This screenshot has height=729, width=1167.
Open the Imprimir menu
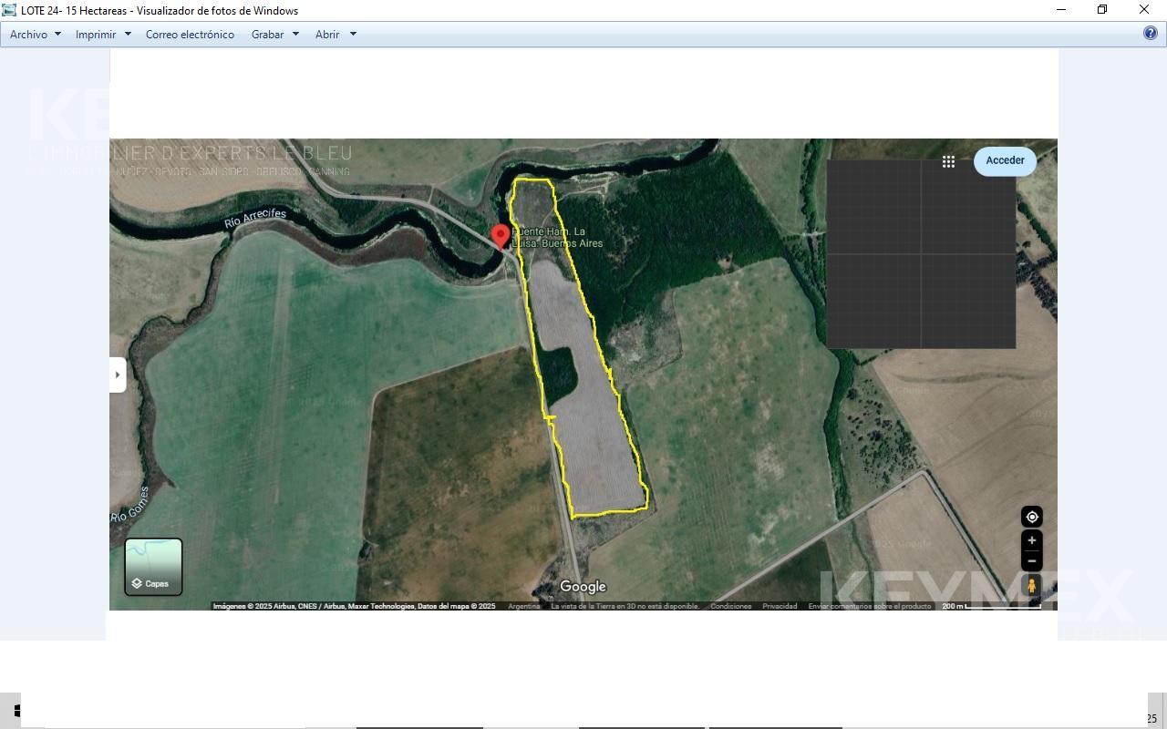pyautogui.click(x=96, y=34)
